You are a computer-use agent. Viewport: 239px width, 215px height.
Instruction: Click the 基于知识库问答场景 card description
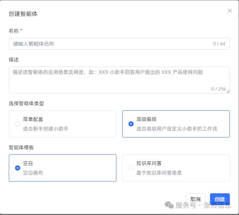[159, 173]
